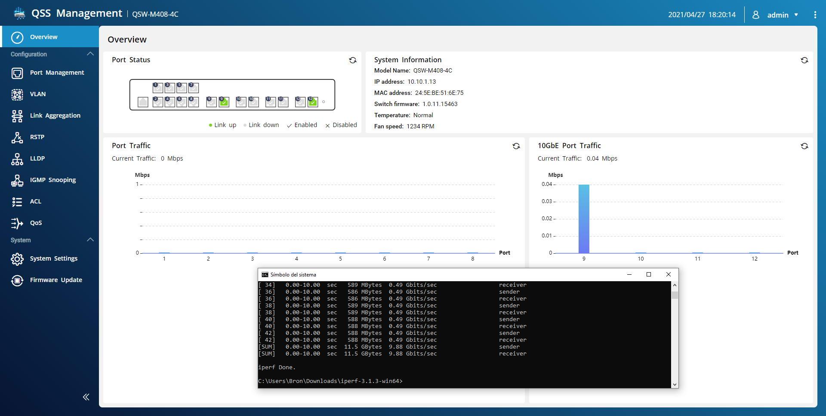Click Model Name QSW-M408-4C in System Information
This screenshot has height=416, width=826.
coord(432,70)
